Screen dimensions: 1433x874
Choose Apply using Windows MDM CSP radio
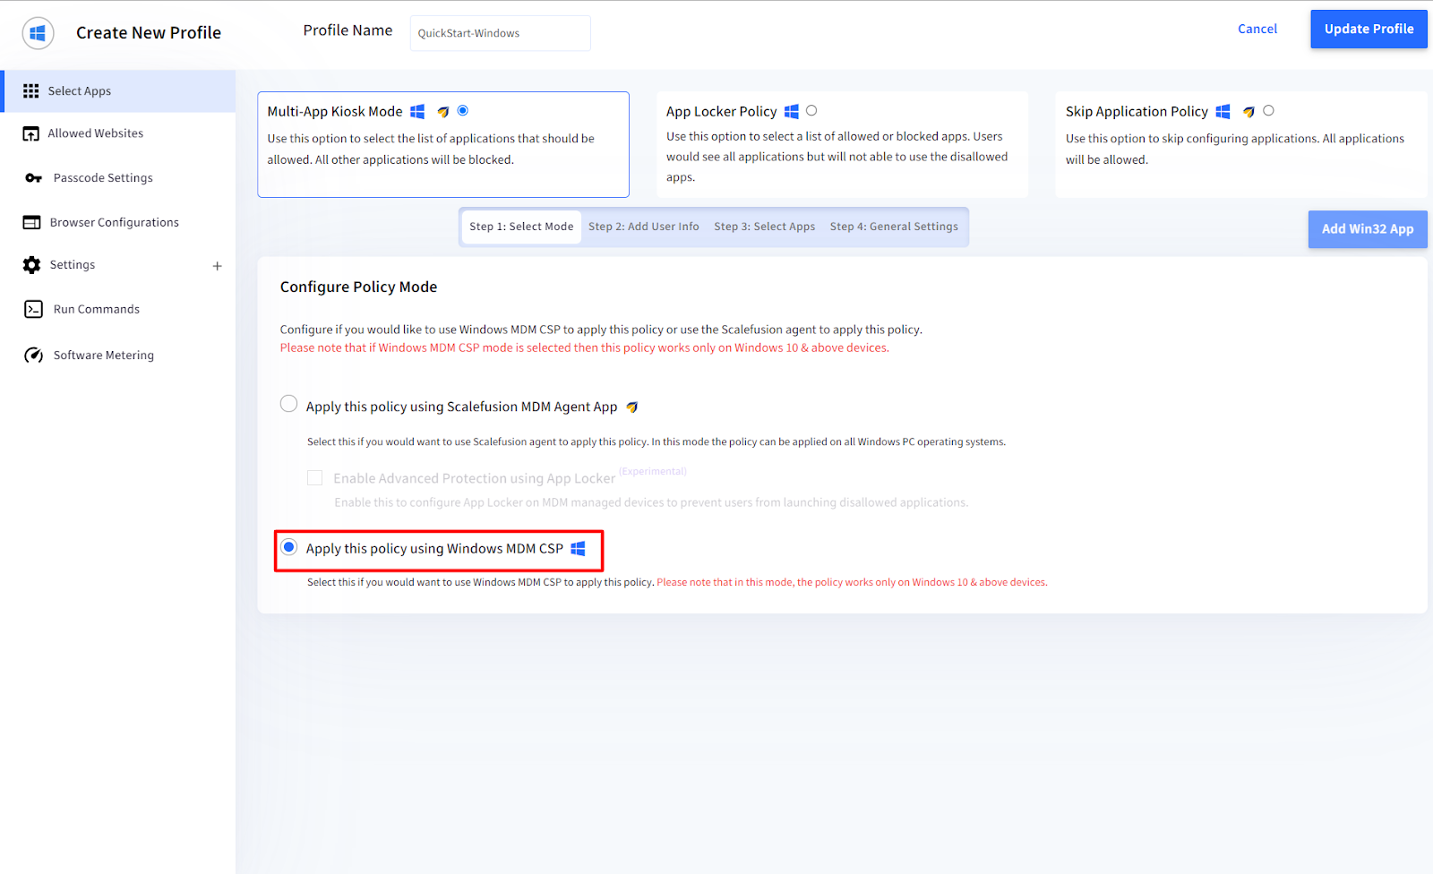(288, 546)
